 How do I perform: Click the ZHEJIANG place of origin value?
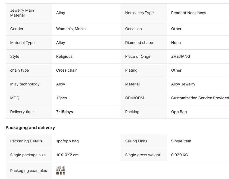point(180,56)
